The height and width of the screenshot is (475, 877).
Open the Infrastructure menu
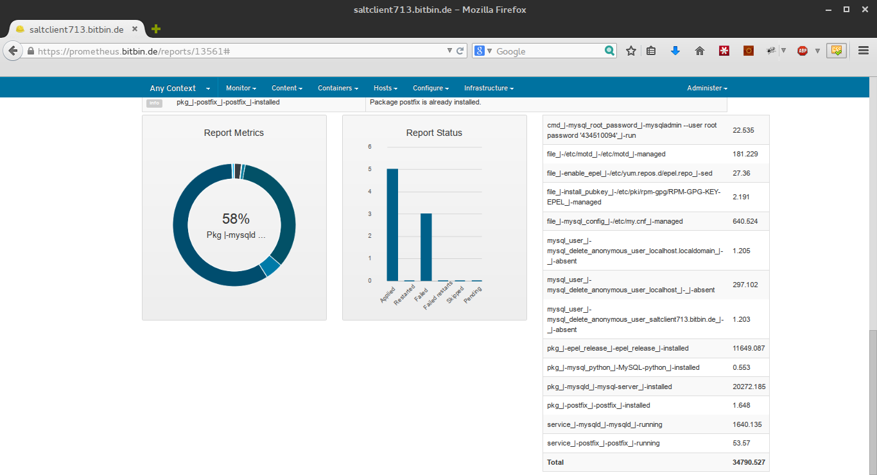click(x=489, y=88)
